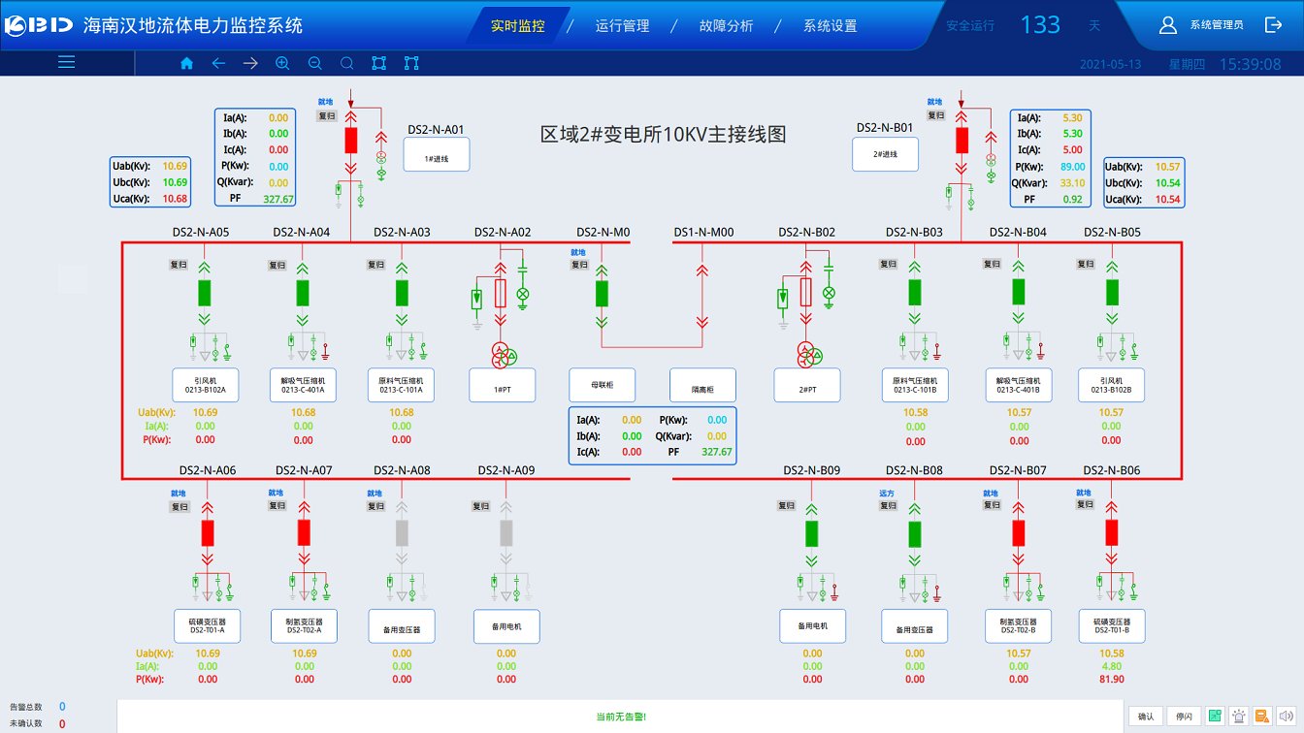Toggle the green breaker under DS2-N-A05
The height and width of the screenshot is (733, 1304).
click(x=204, y=292)
